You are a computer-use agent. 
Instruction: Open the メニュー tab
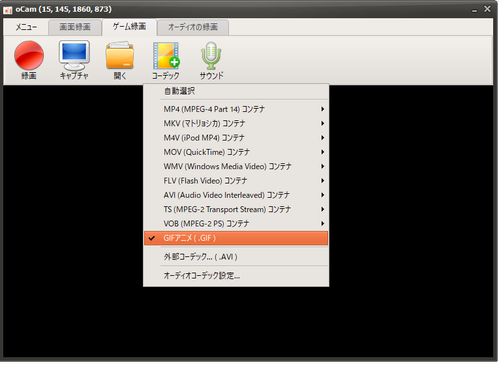click(x=26, y=27)
